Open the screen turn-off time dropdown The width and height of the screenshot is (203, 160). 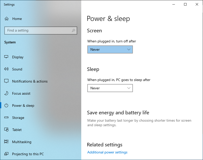(110, 49)
